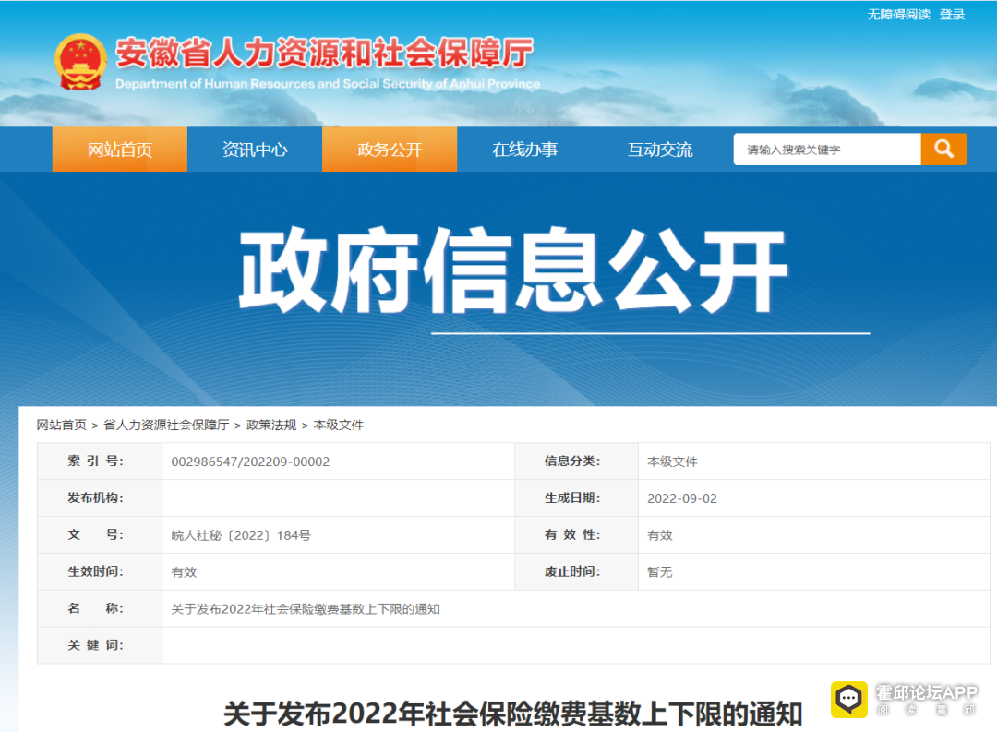
Task: Click the 文号 label cell
Action: (x=100, y=534)
